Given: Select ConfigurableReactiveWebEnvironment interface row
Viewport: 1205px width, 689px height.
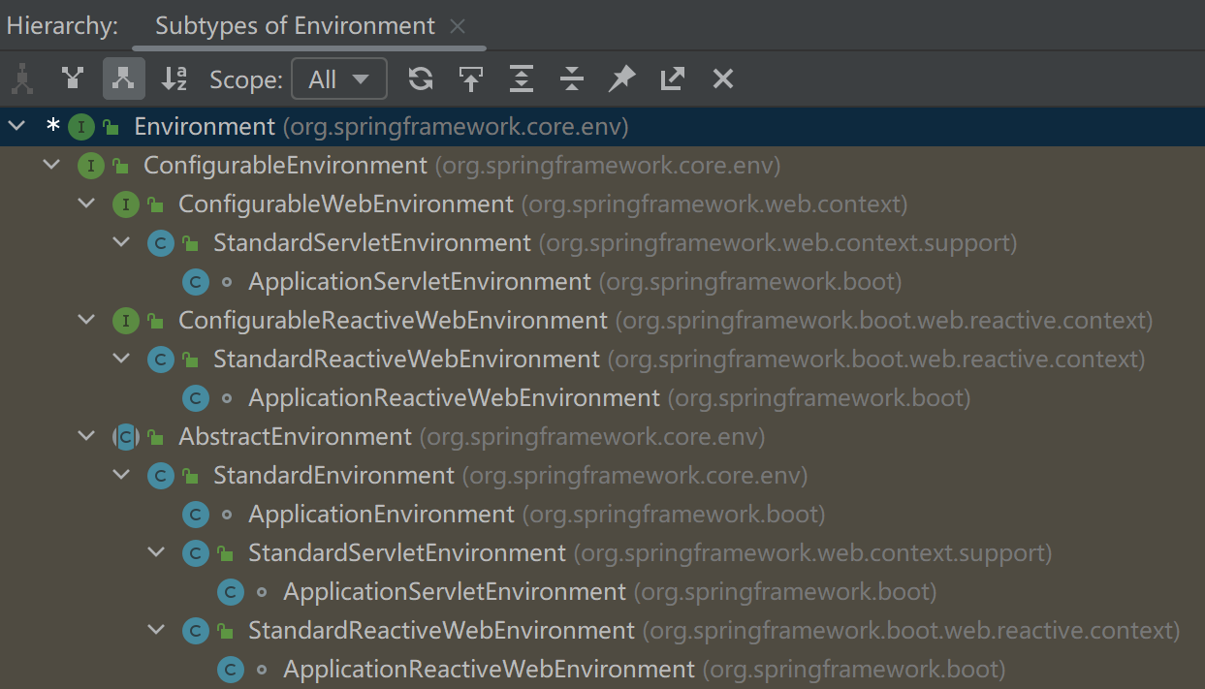Looking at the screenshot, I should click(x=393, y=320).
